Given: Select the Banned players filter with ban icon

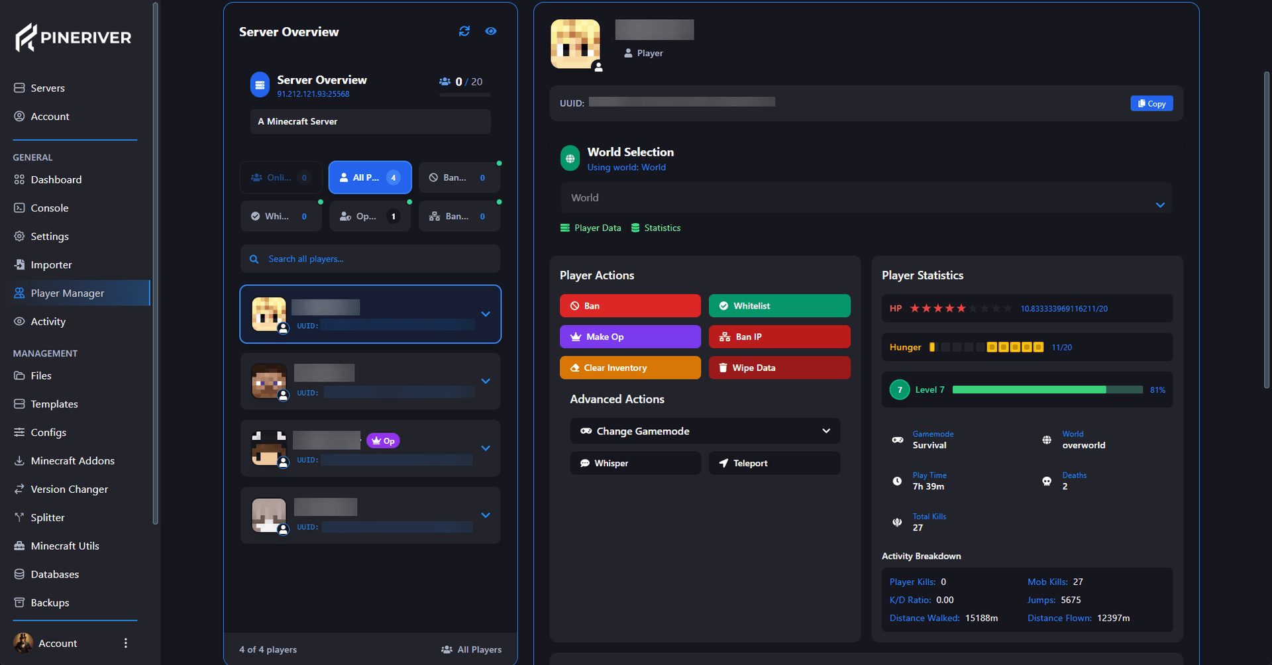Looking at the screenshot, I should click(459, 178).
